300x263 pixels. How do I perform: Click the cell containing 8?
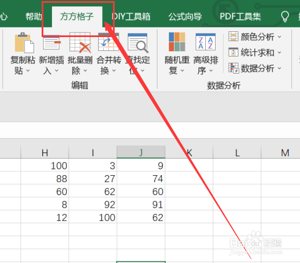coord(44,204)
